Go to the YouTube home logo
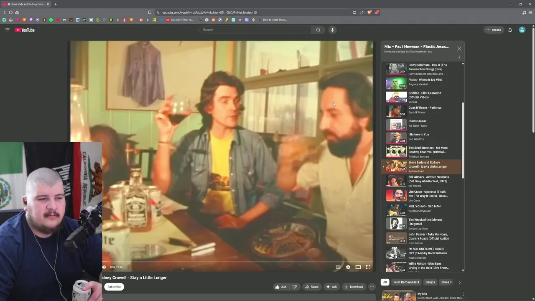 pos(25,30)
